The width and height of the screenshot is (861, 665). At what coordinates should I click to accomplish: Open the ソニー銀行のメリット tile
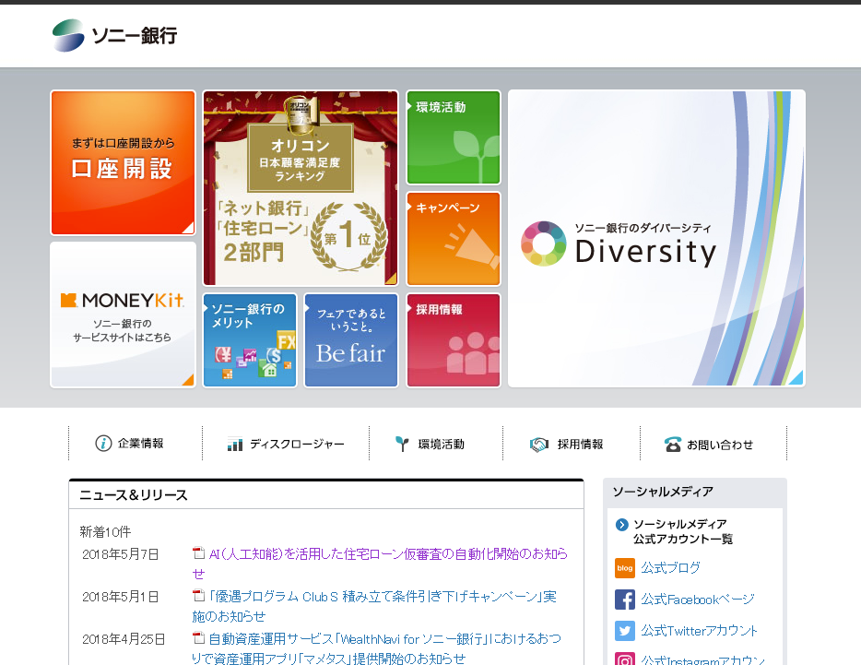click(250, 340)
